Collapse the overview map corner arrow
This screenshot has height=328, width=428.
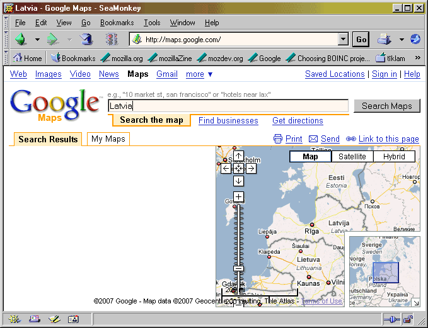point(416,303)
